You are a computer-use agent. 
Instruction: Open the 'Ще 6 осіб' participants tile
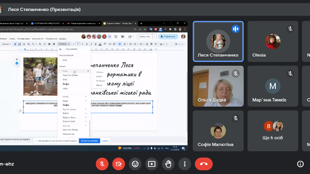tap(273, 131)
